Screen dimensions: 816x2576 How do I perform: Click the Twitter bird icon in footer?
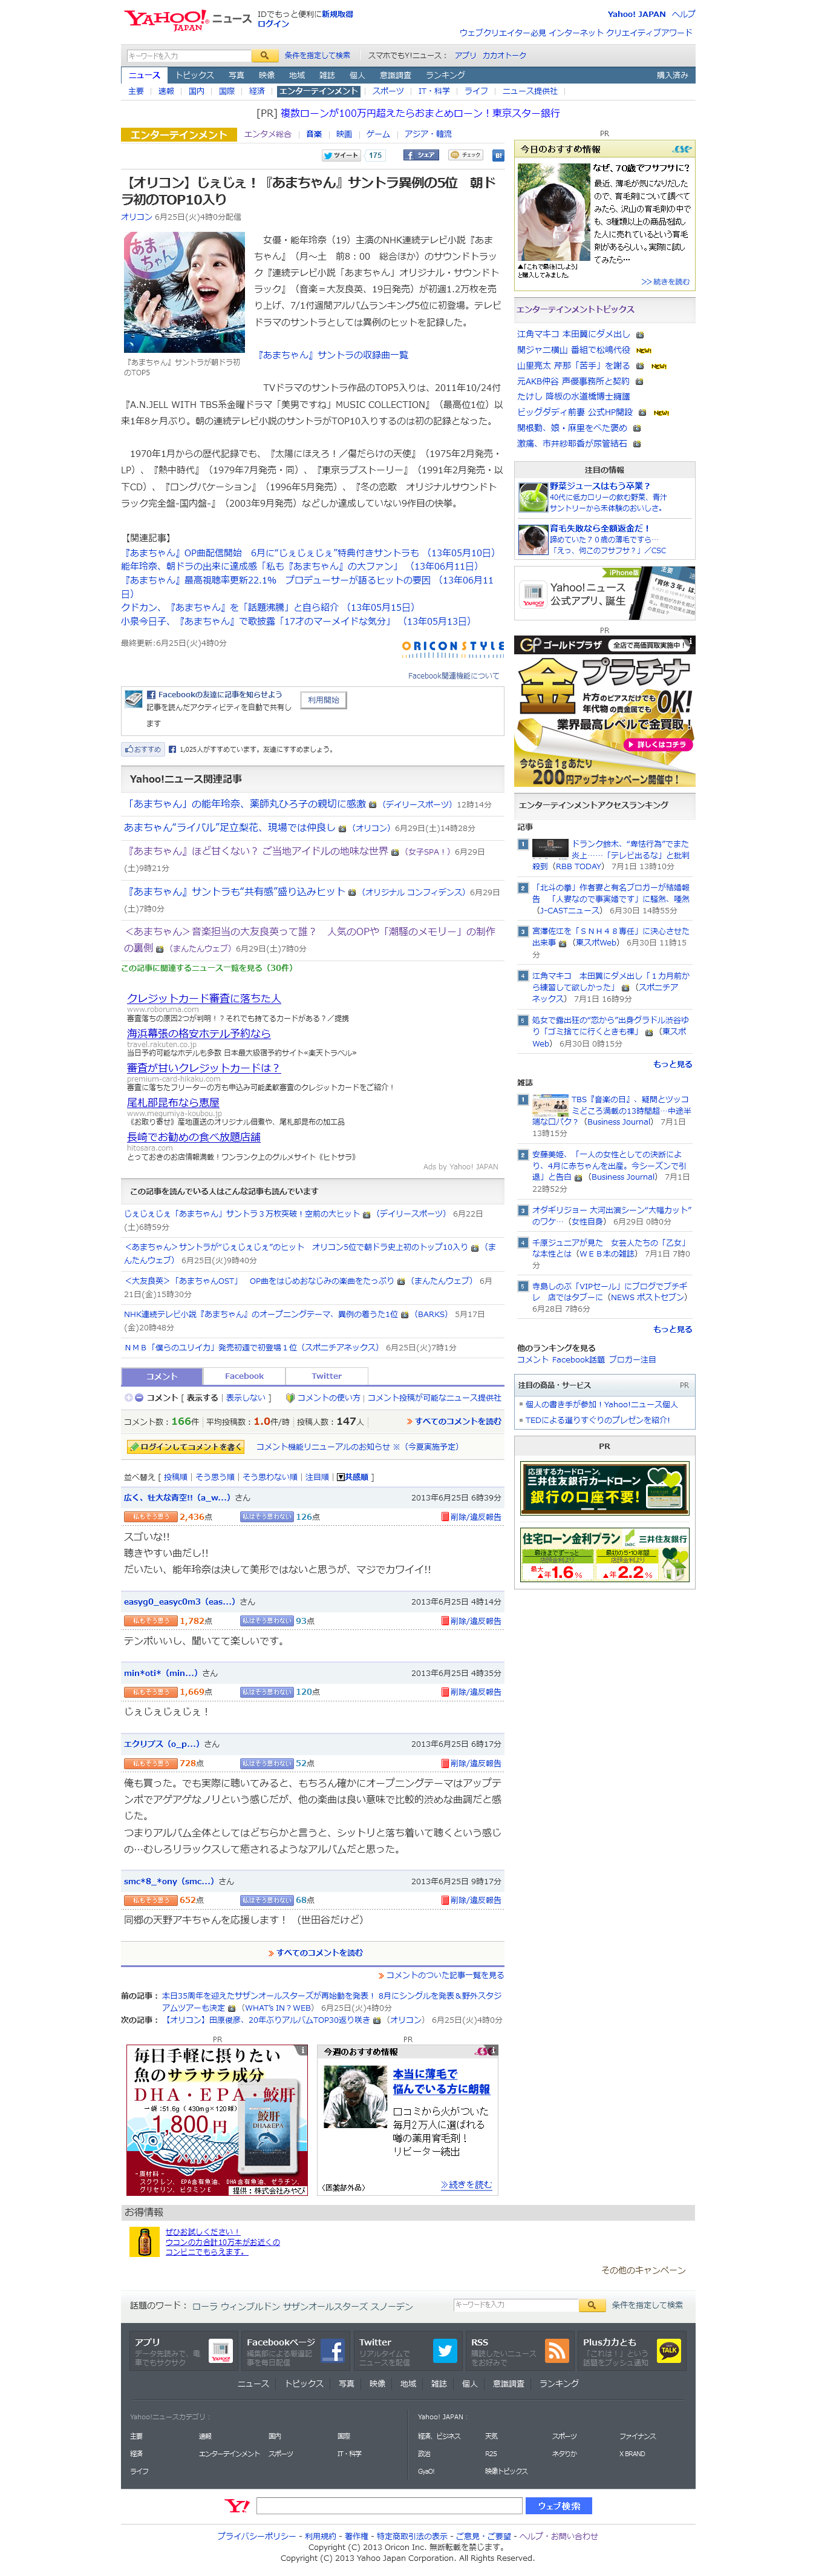(445, 2351)
